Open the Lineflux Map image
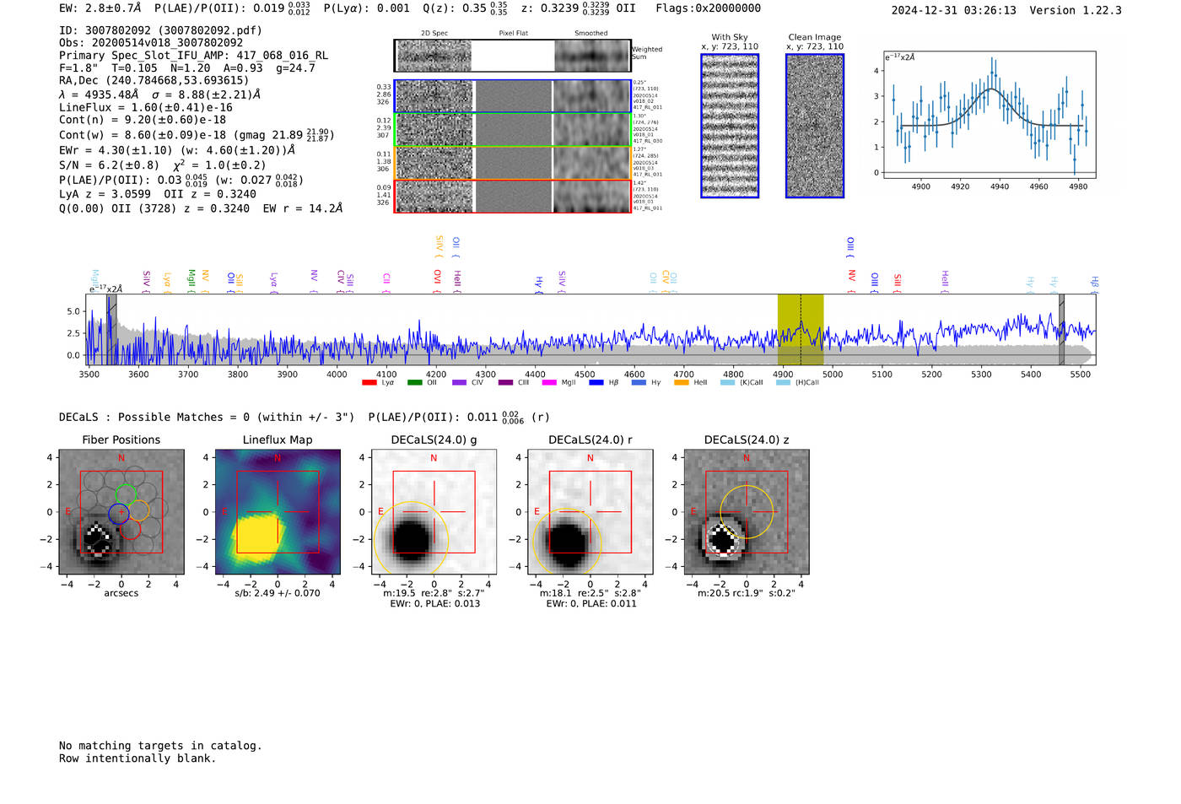The height and width of the screenshot is (804, 1181). pos(278,511)
